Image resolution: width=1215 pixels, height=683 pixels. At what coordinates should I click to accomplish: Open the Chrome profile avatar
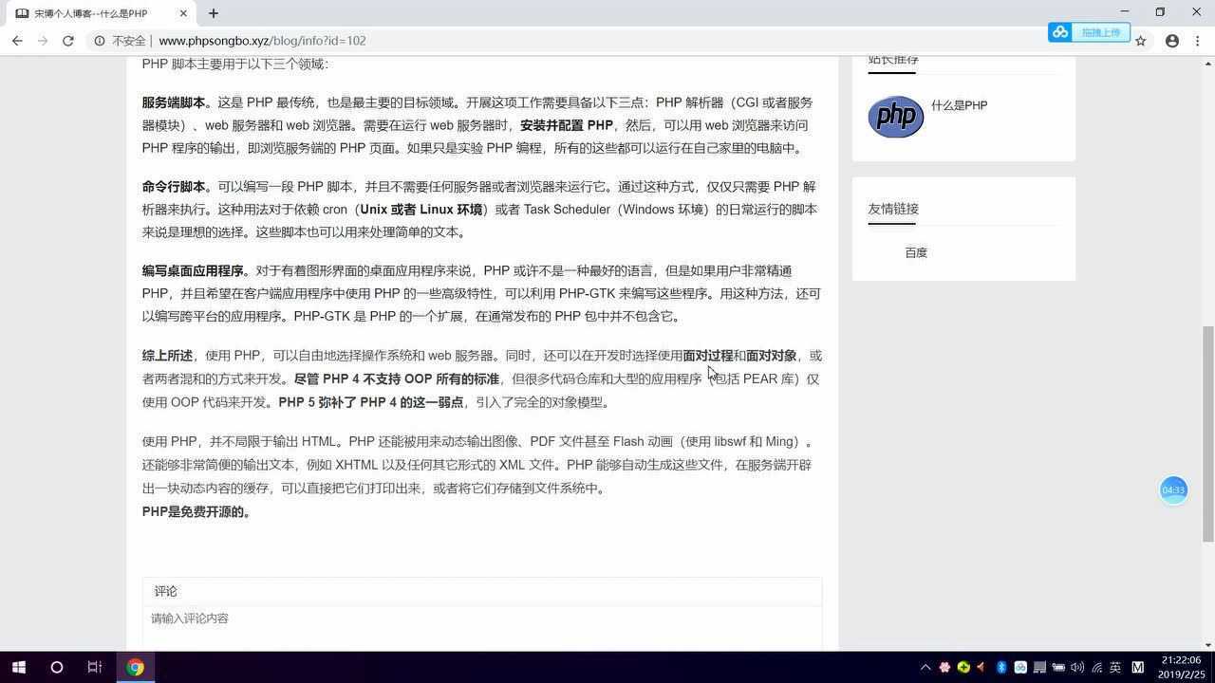pos(1172,41)
